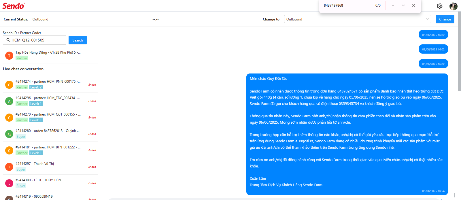Open conversation #2414296 partner HCM_TDC_003434
The width and height of the screenshot is (461, 200).
coord(50,101)
